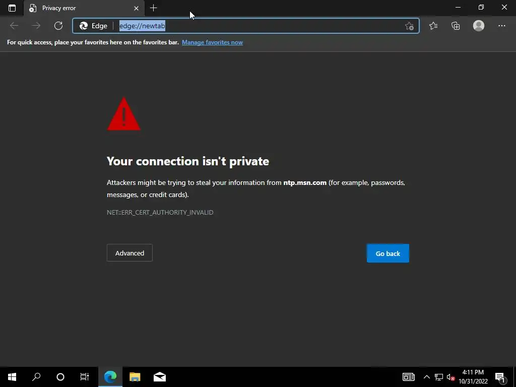Click the browser Forward arrow
The width and height of the screenshot is (516, 387).
(x=36, y=26)
